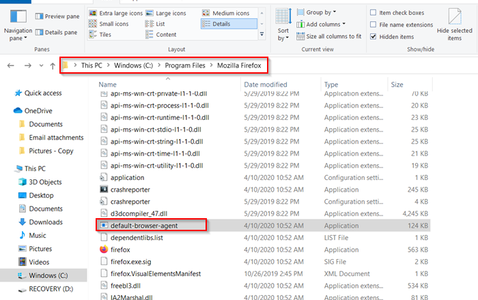Sort by the Size column header
478x300 pixels.
(397, 85)
